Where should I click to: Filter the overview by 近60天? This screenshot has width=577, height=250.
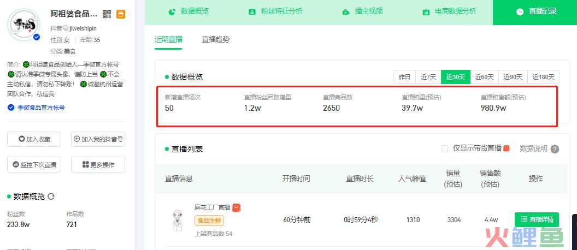pos(484,77)
